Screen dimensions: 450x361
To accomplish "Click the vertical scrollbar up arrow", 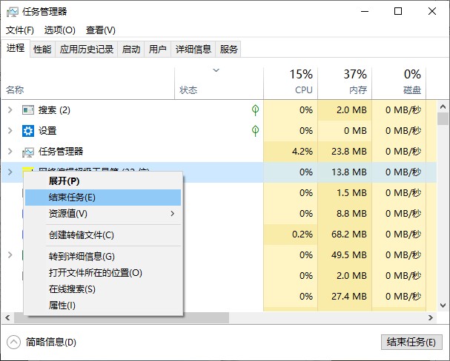I will click(x=443, y=107).
